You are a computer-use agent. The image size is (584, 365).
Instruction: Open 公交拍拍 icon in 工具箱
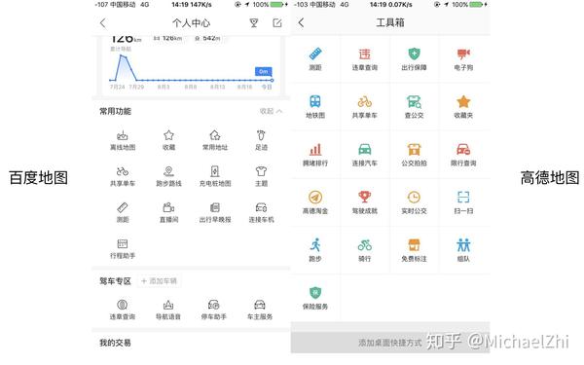coord(415,155)
